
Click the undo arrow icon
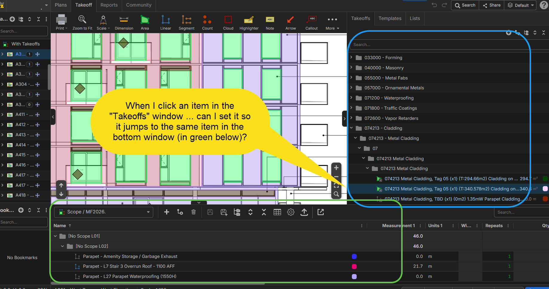point(434,5)
